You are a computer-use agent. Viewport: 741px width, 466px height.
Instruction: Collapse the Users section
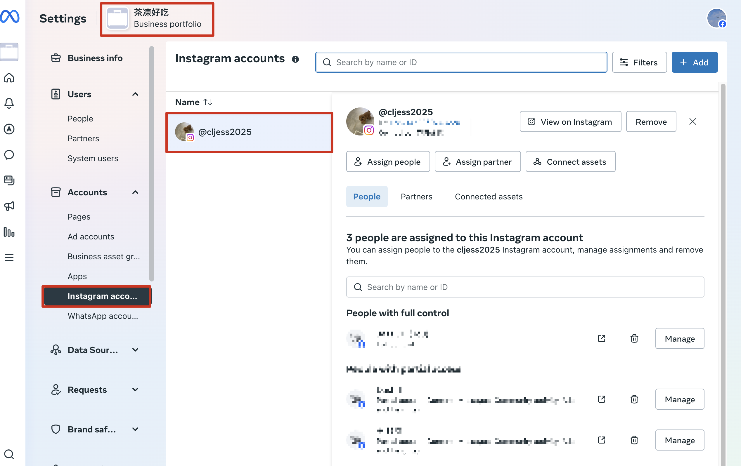[135, 94]
